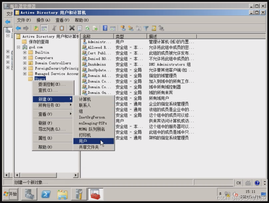Click the green Refresh toolbar icon

(x=88, y=28)
